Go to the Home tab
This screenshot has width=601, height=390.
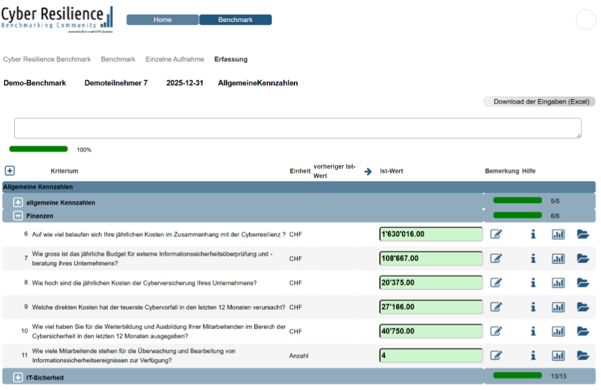163,19
